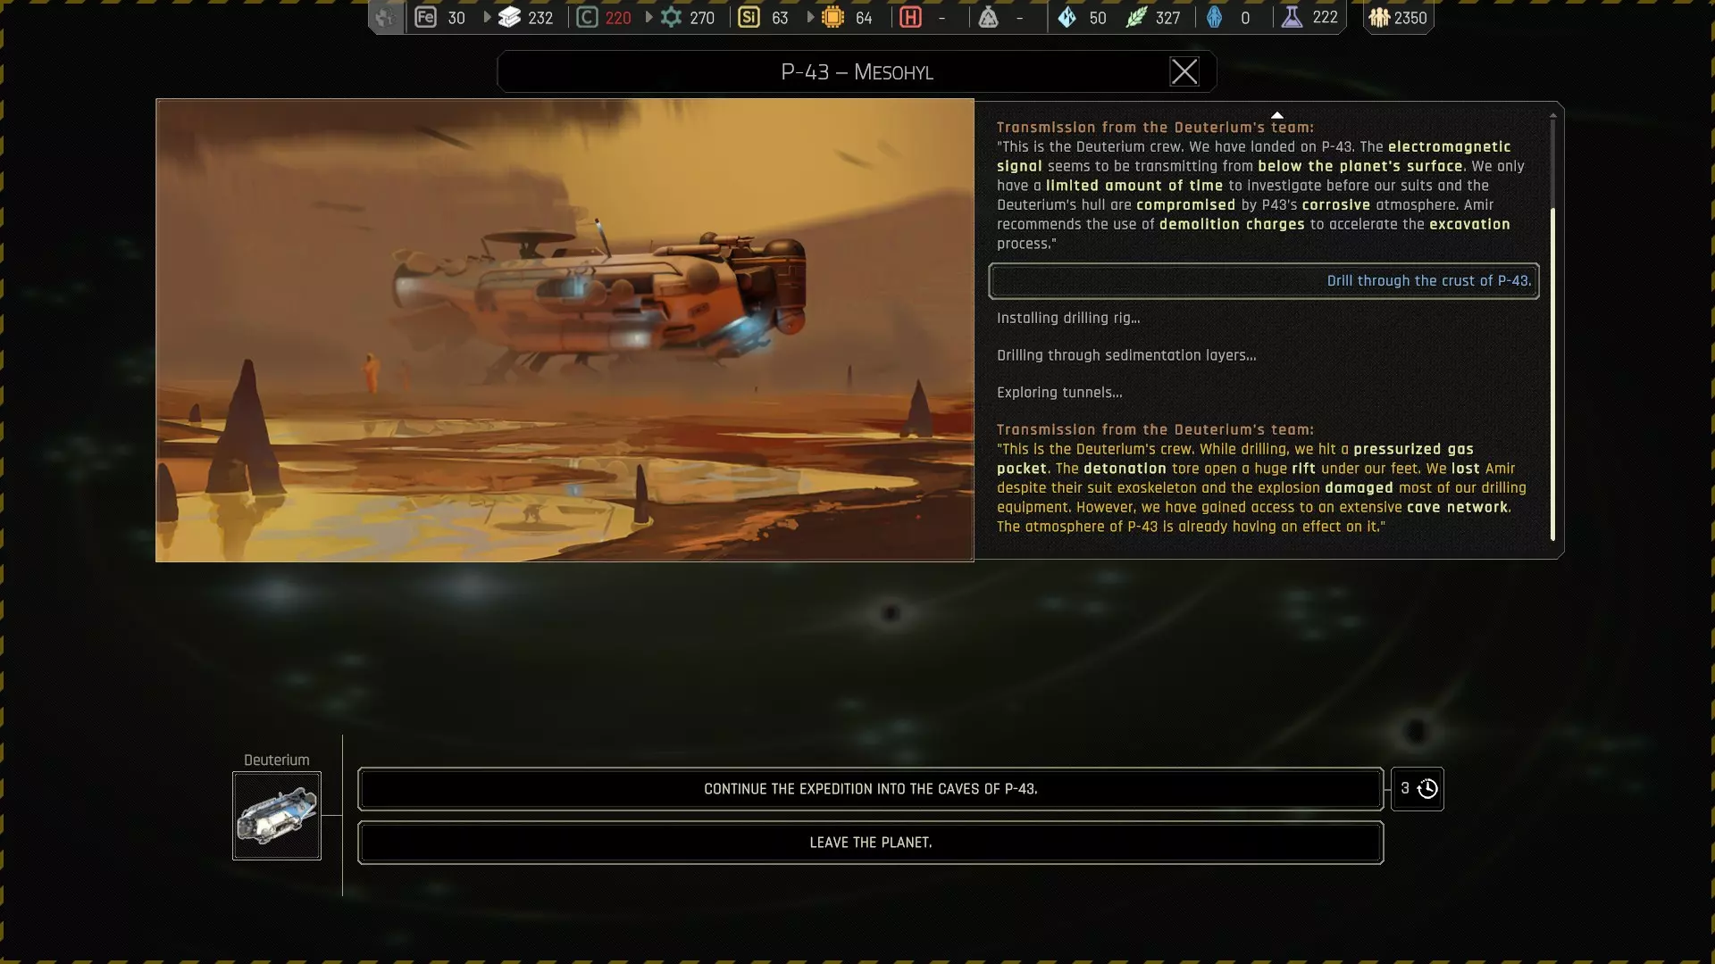The image size is (1715, 964).
Task: Click the population counter icon
Action: (x=1379, y=17)
